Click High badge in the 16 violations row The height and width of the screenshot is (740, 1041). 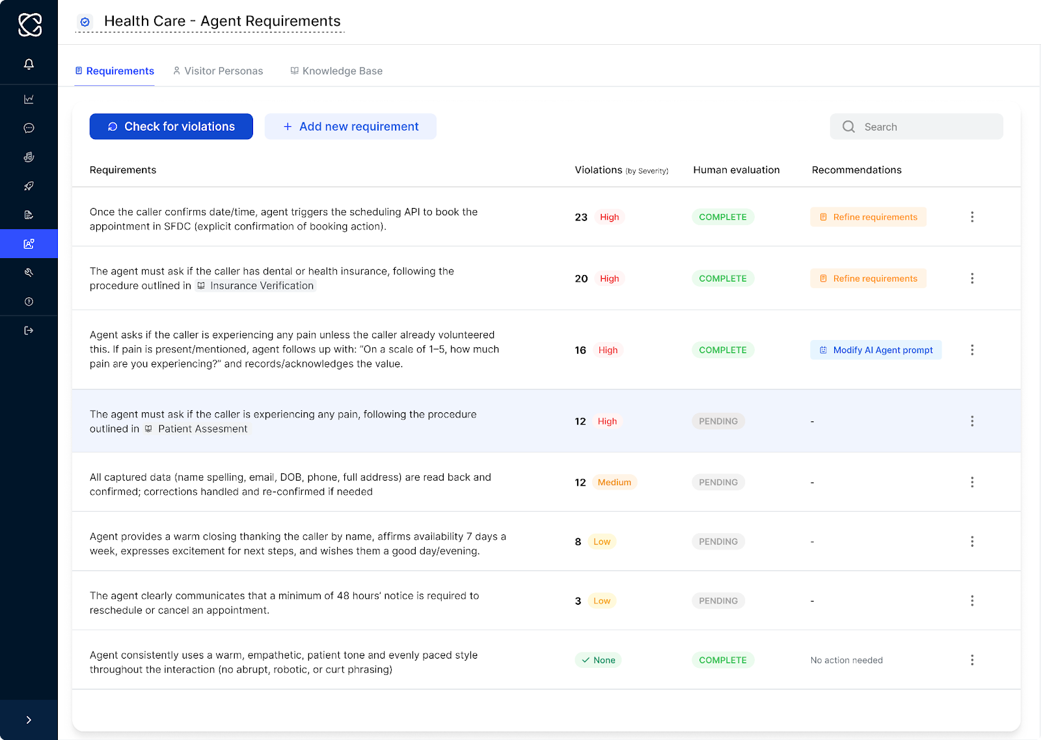[608, 350]
